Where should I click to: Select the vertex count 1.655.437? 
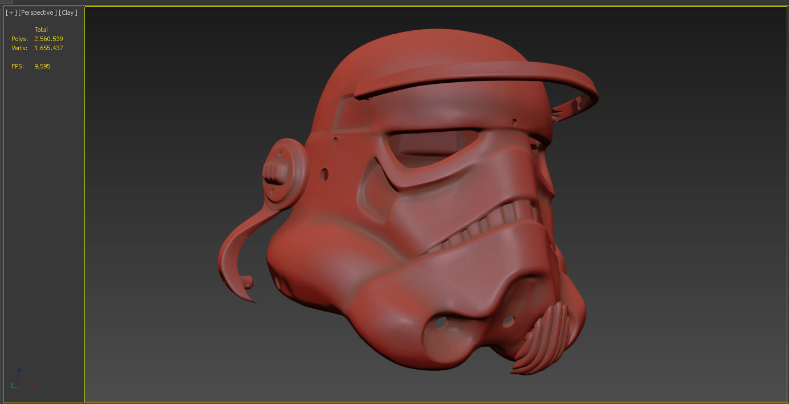(x=48, y=48)
